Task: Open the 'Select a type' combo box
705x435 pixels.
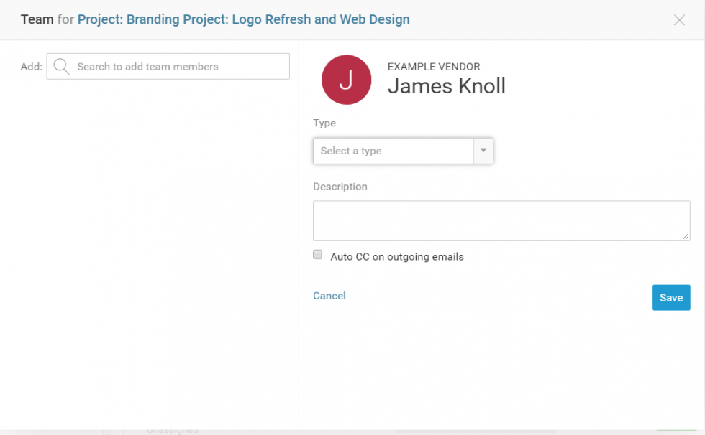Action: (394, 151)
